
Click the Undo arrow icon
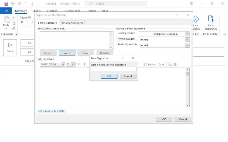tap(13, 4)
